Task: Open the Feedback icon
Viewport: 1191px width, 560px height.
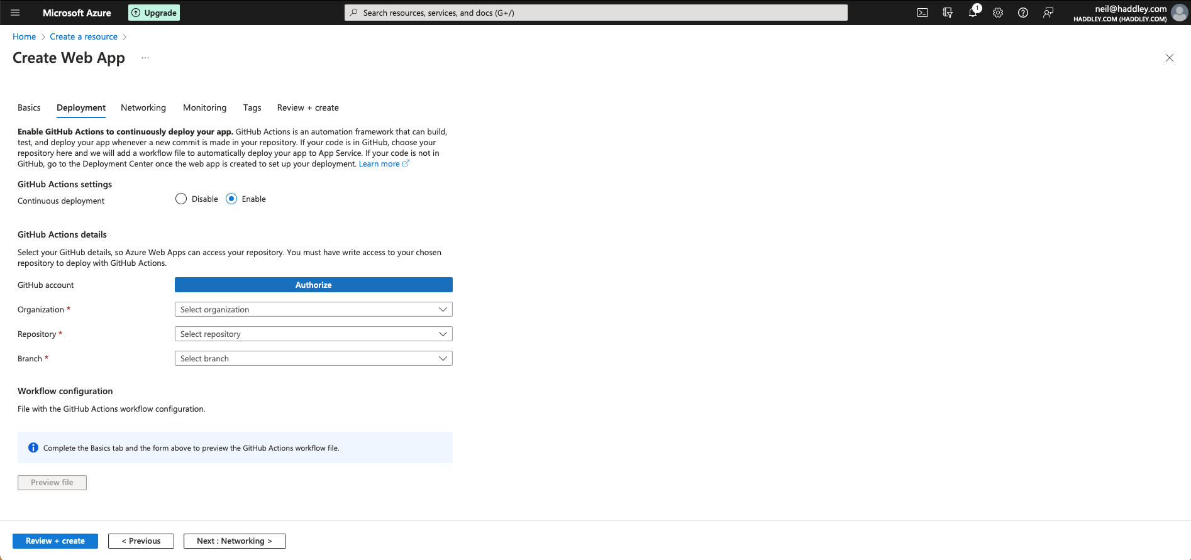Action: pos(1048,13)
